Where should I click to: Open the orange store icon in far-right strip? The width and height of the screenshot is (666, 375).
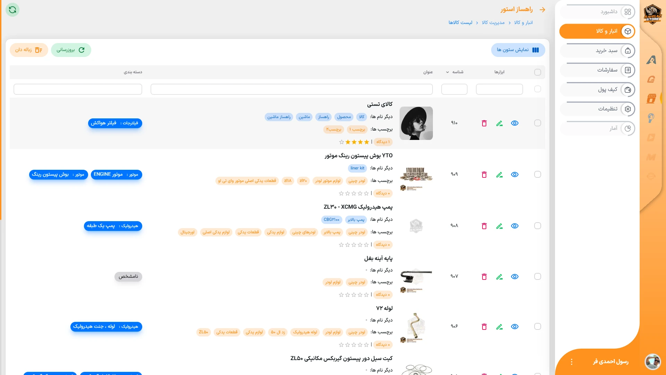tap(651, 99)
